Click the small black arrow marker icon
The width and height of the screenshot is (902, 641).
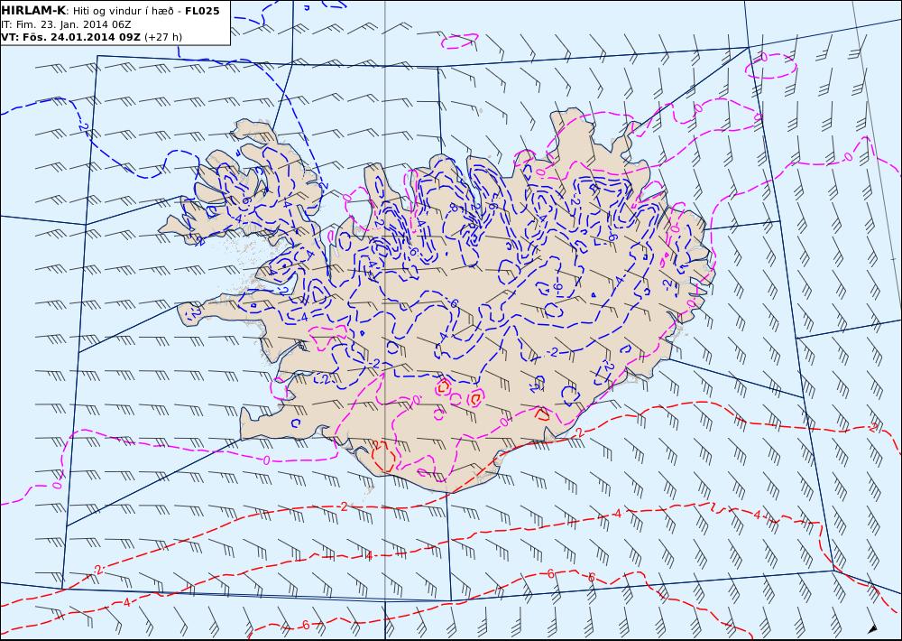coord(872,628)
